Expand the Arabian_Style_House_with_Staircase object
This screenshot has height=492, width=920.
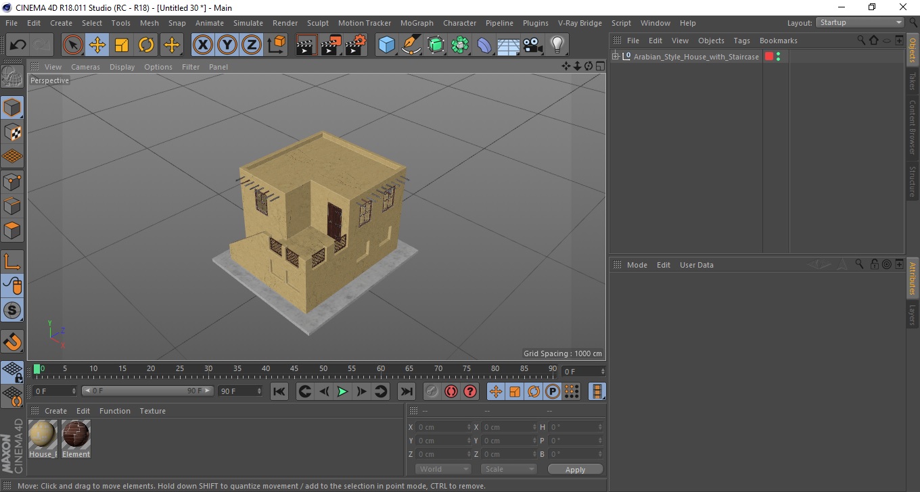pyautogui.click(x=615, y=56)
